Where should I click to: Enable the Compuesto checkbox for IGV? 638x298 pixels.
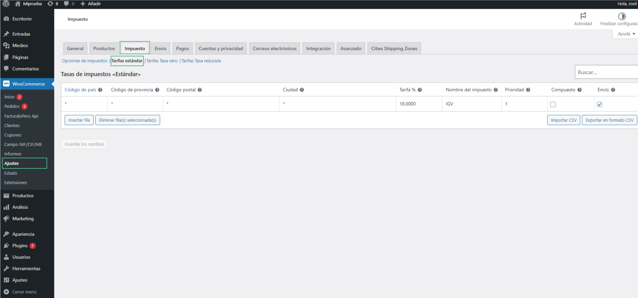tap(553, 104)
